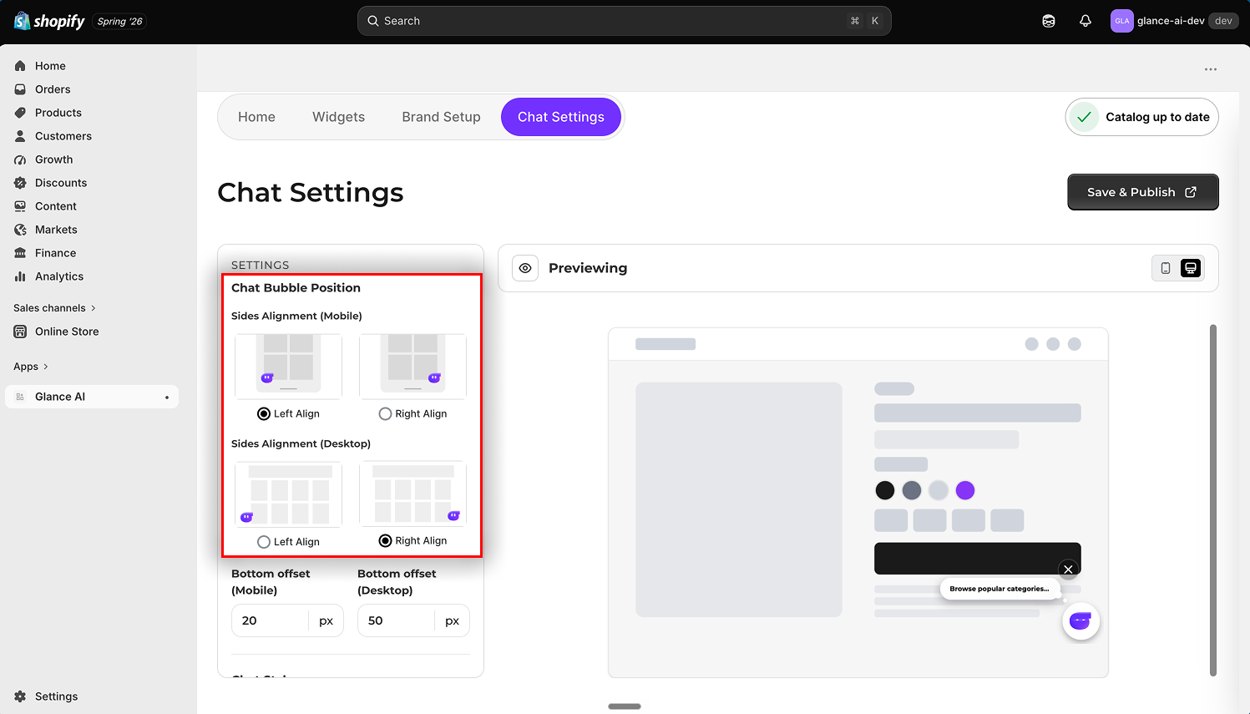The image size is (1250, 714).
Task: Open the Widgets tab
Action: [x=338, y=117]
